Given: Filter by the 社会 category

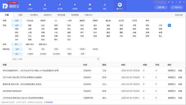Looking at the screenshot, I should point(43,25).
